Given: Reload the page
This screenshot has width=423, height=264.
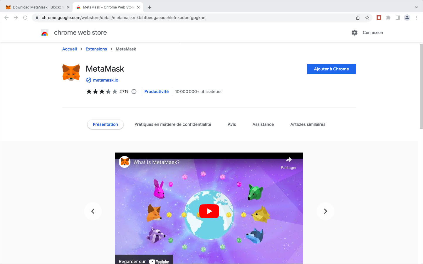Looking at the screenshot, I should tap(25, 18).
